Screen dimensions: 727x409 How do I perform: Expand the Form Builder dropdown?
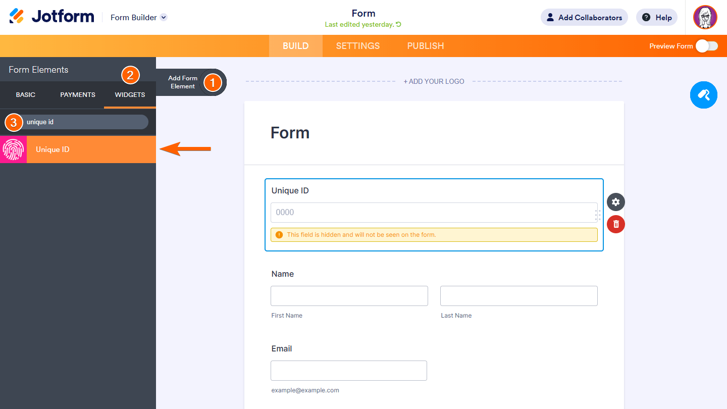click(163, 17)
